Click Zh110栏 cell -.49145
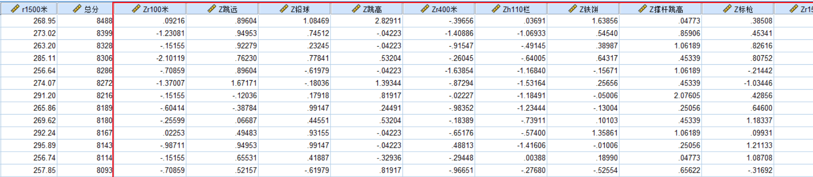 point(511,46)
